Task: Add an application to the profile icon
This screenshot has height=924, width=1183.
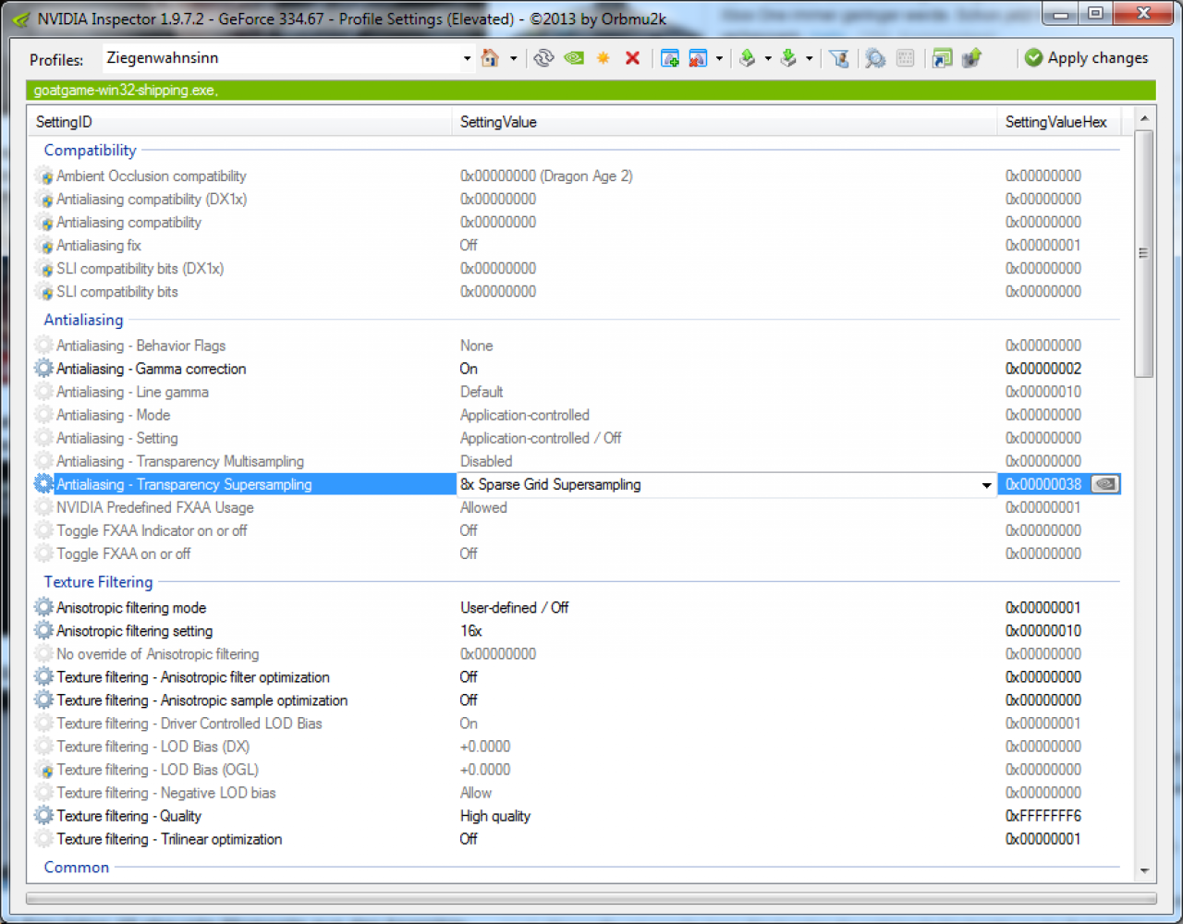Action: pos(670,58)
